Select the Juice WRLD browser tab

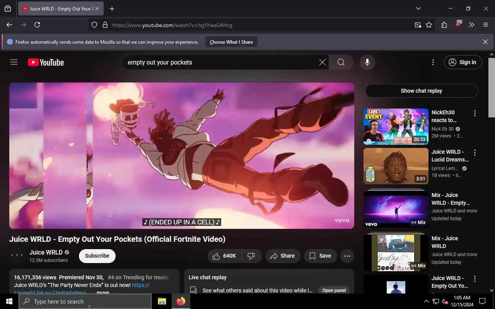(61, 8)
